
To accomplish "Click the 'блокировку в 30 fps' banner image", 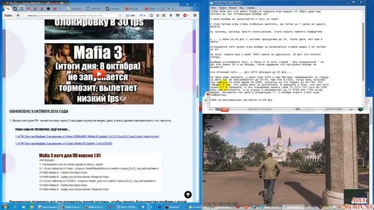I will pos(99,29).
